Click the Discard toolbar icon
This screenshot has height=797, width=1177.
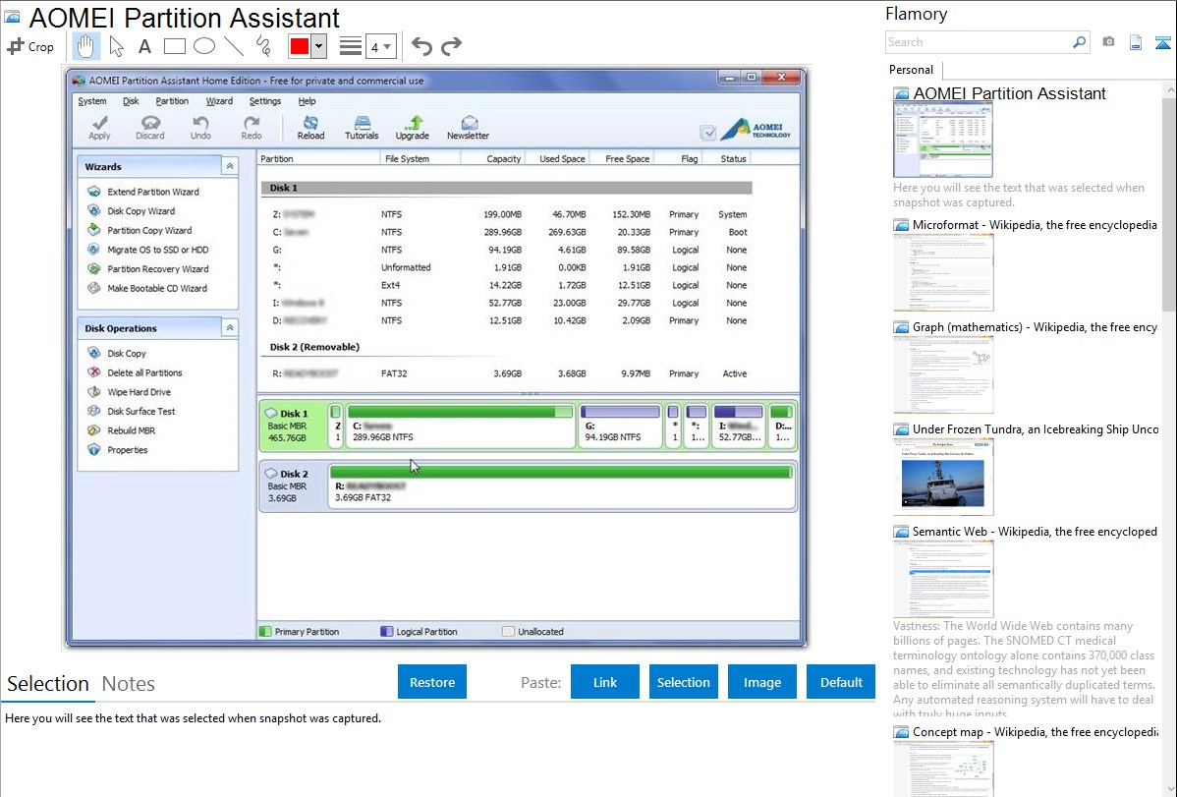click(x=150, y=127)
